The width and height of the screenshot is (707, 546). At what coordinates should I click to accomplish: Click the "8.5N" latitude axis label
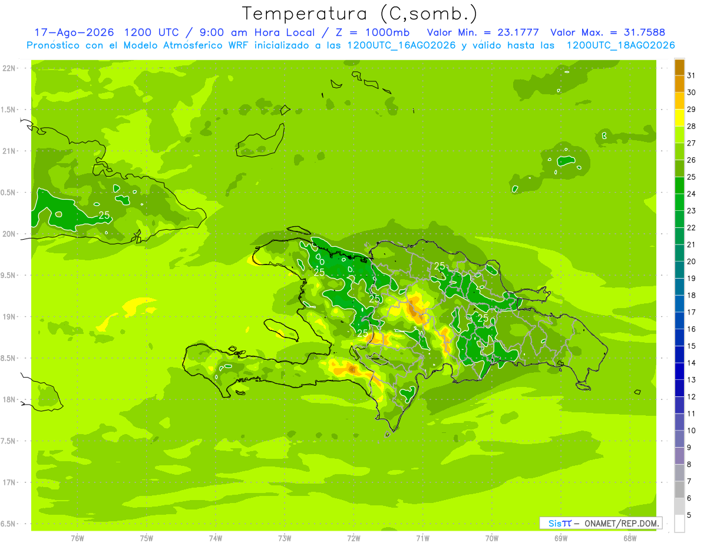[9, 358]
